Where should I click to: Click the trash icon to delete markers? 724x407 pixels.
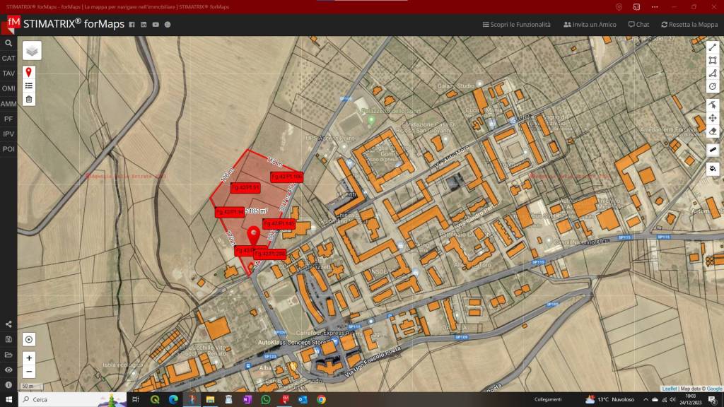[x=28, y=99]
